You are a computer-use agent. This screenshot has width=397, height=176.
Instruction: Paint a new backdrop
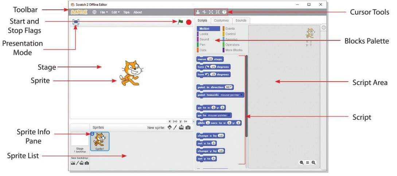(x=77, y=163)
